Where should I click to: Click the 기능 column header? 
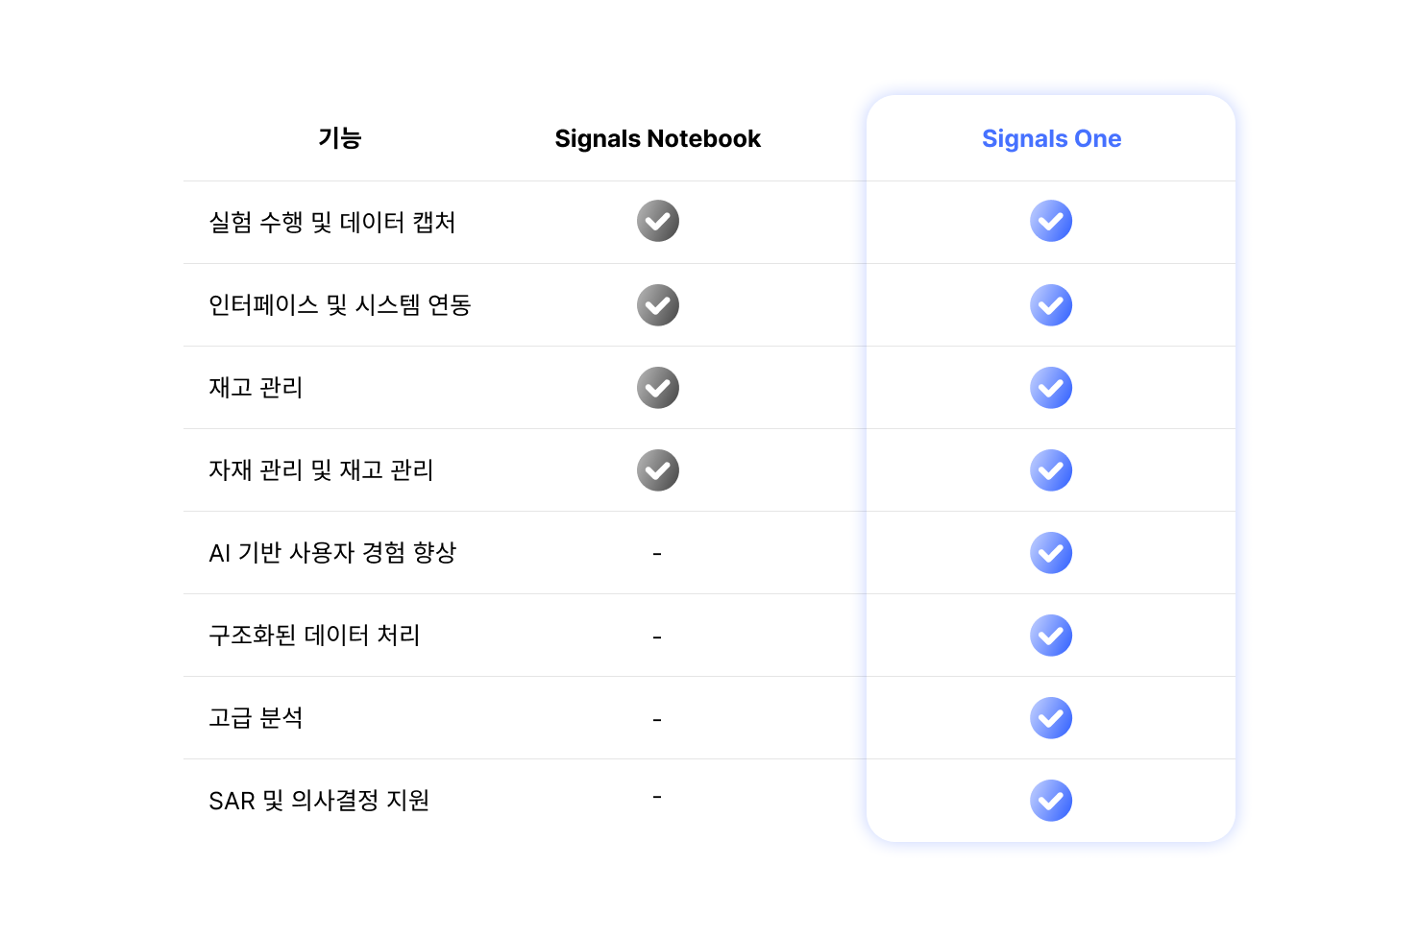coord(339,139)
